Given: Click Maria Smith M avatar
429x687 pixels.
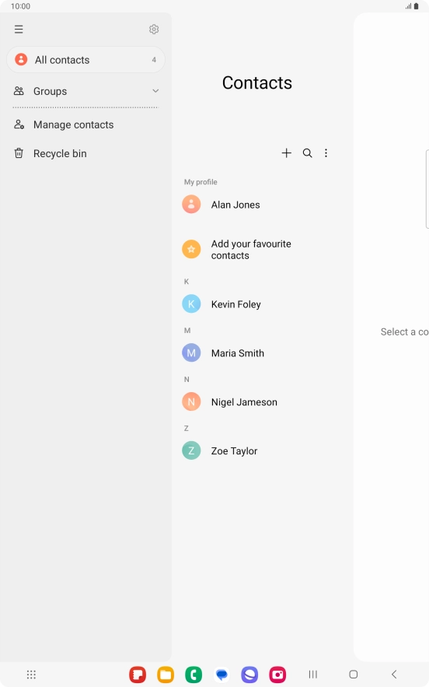Looking at the screenshot, I should click(x=191, y=352).
